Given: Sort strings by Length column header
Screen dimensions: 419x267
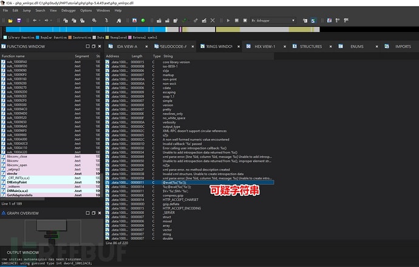Looking at the screenshot, I should 137,56.
